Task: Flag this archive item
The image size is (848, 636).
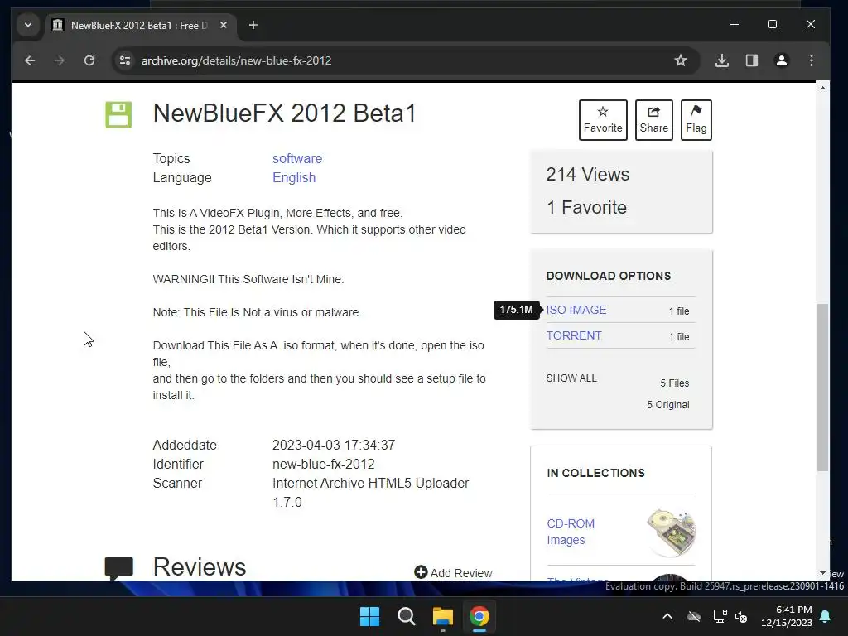Action: coord(696,120)
